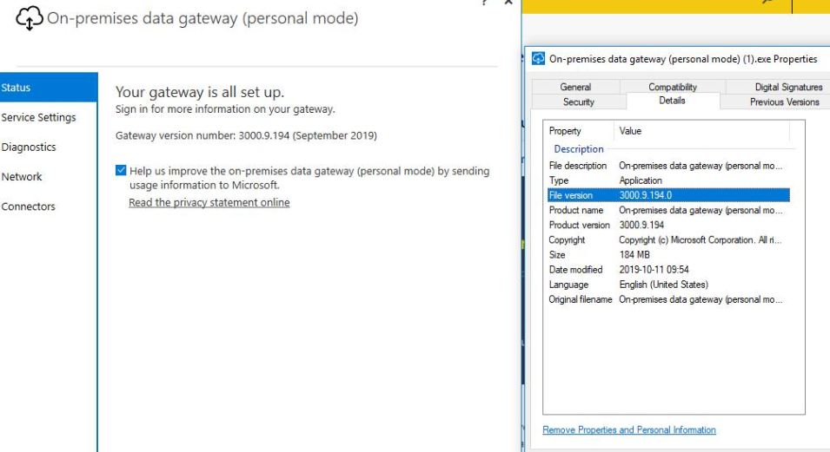Select the Details tab
The width and height of the screenshot is (830, 452).
click(x=673, y=101)
